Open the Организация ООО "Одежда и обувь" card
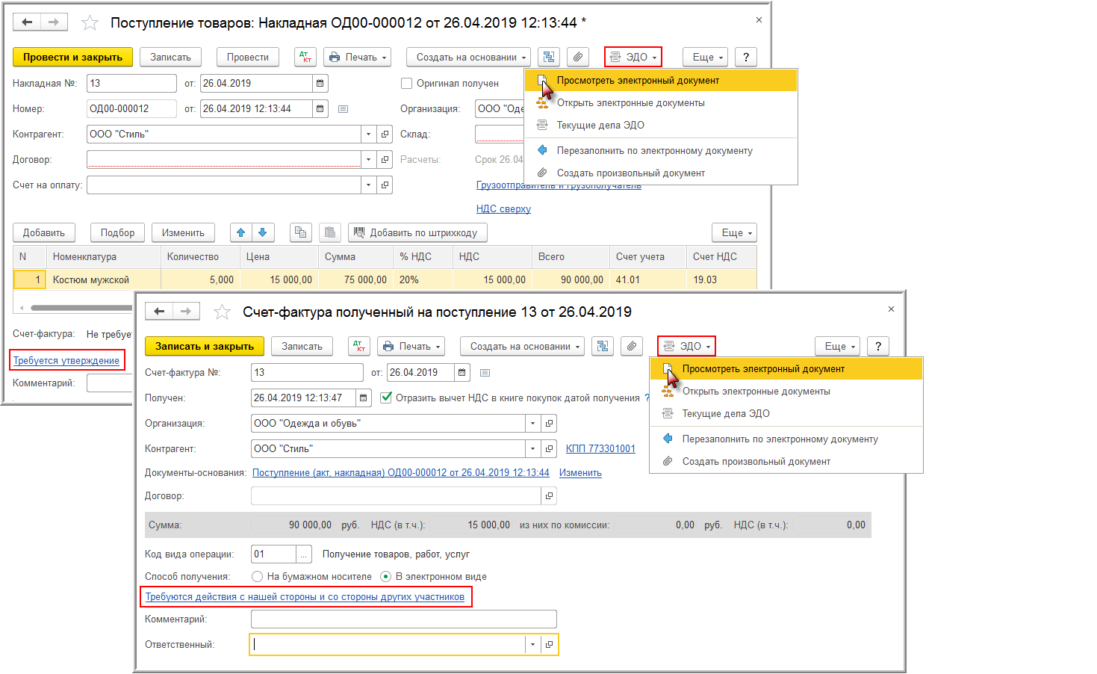Image resolution: width=1097 pixels, height=674 pixels. [549, 424]
